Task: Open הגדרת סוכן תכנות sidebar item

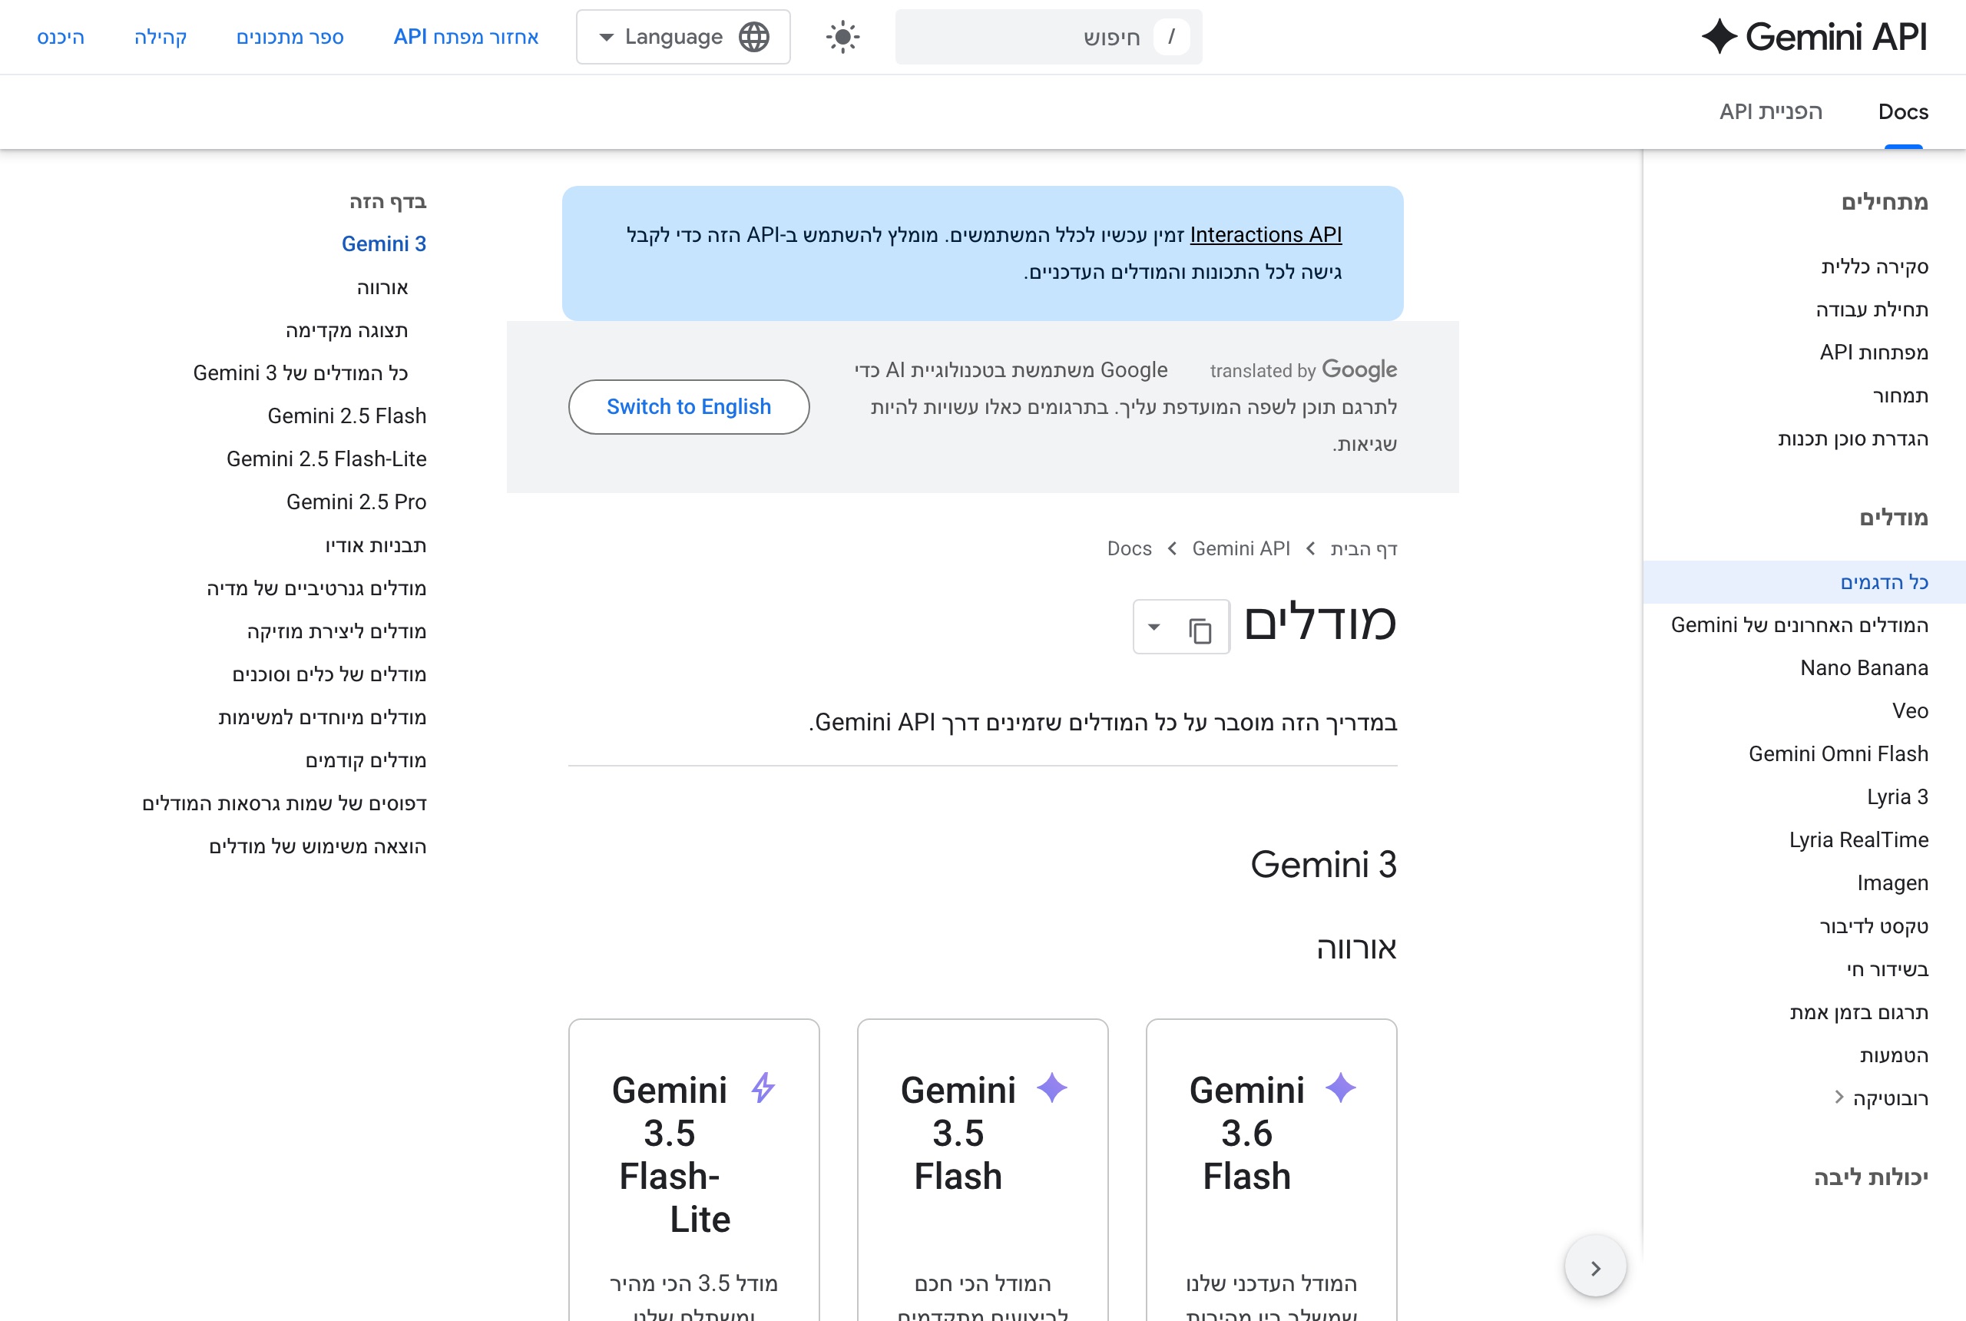Action: [x=1852, y=438]
